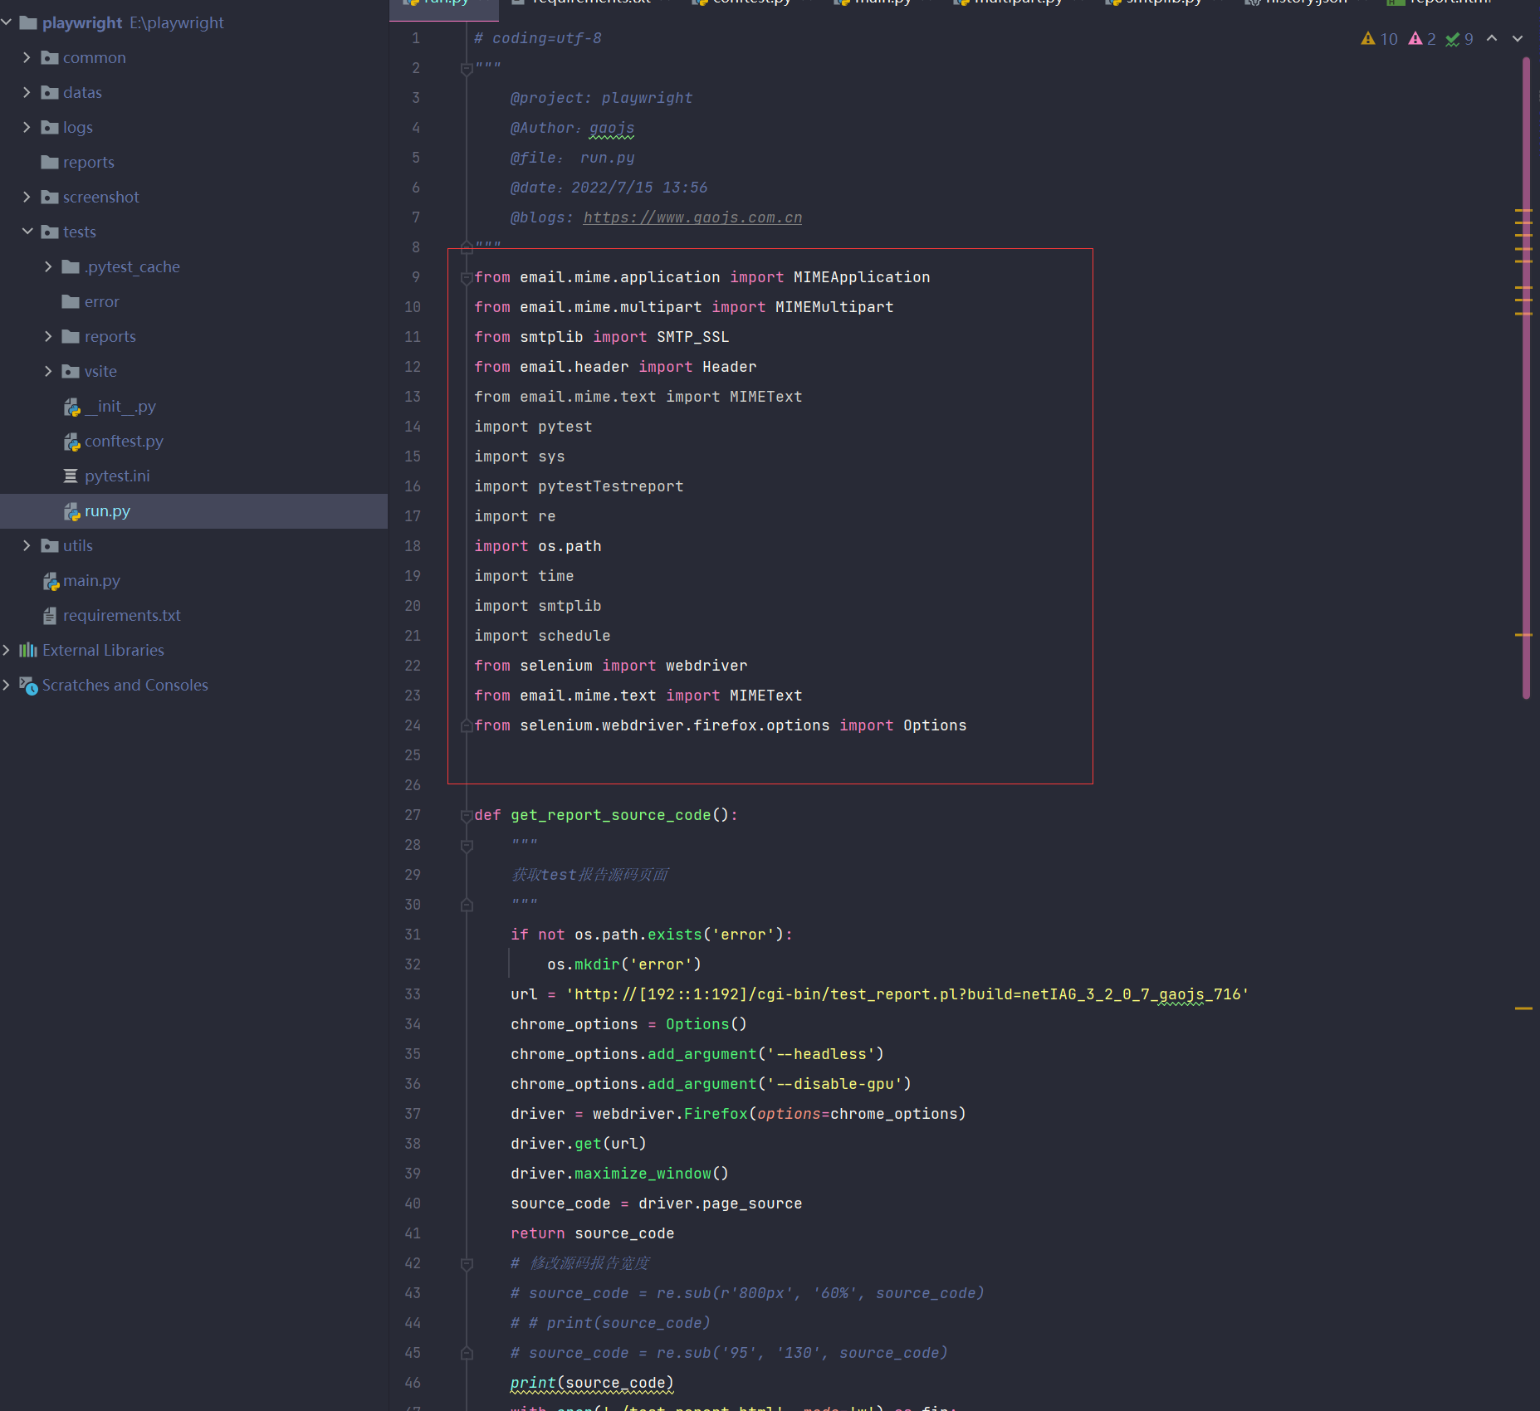Open requirements.txt in the project tree

point(122,615)
